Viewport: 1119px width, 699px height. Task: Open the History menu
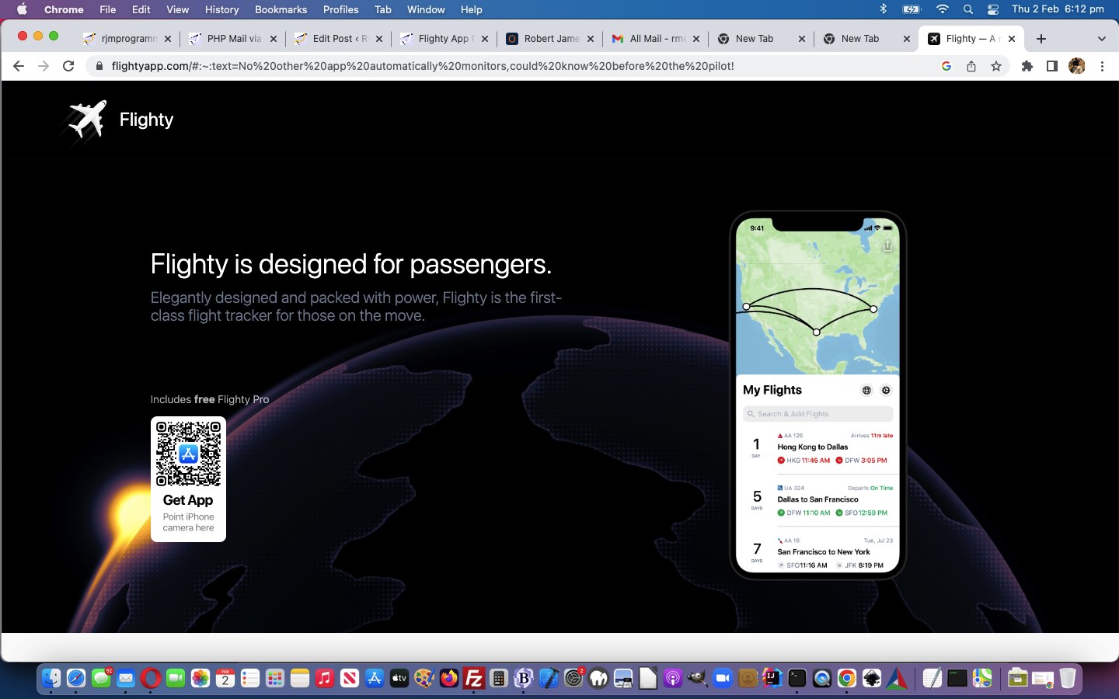click(x=221, y=9)
